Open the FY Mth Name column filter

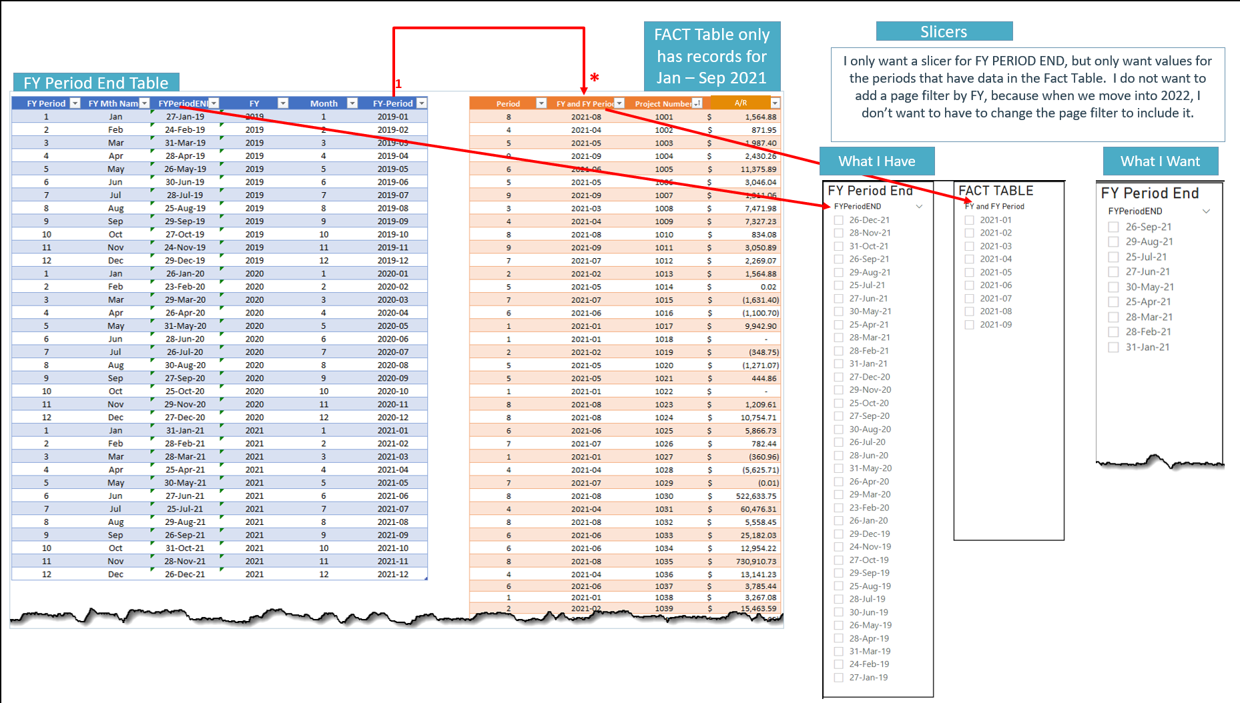144,103
